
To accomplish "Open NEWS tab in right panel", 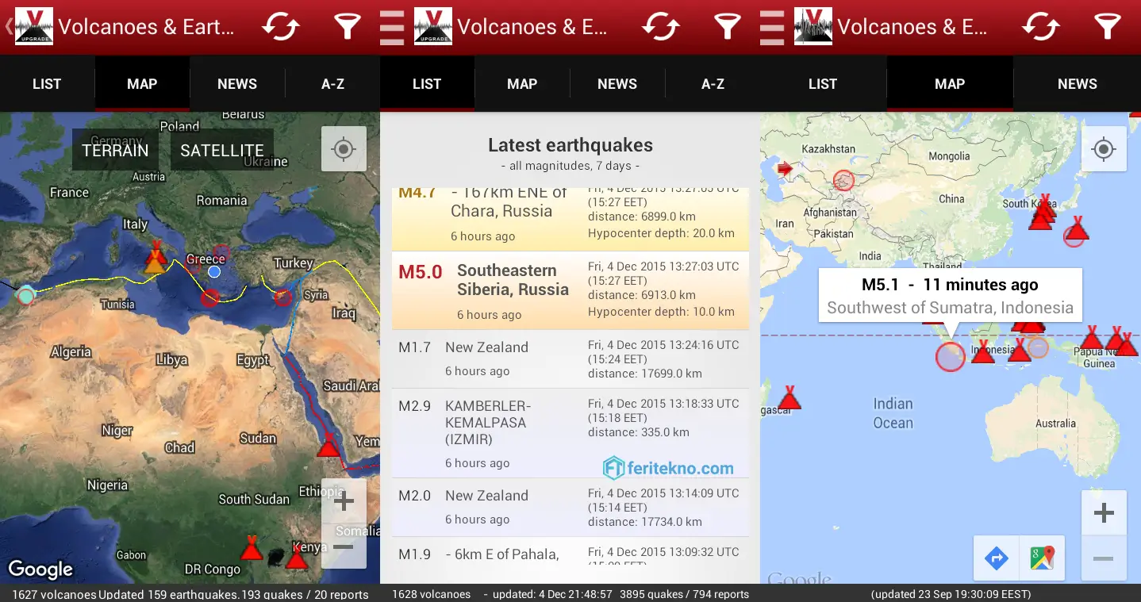I will click(x=1077, y=83).
